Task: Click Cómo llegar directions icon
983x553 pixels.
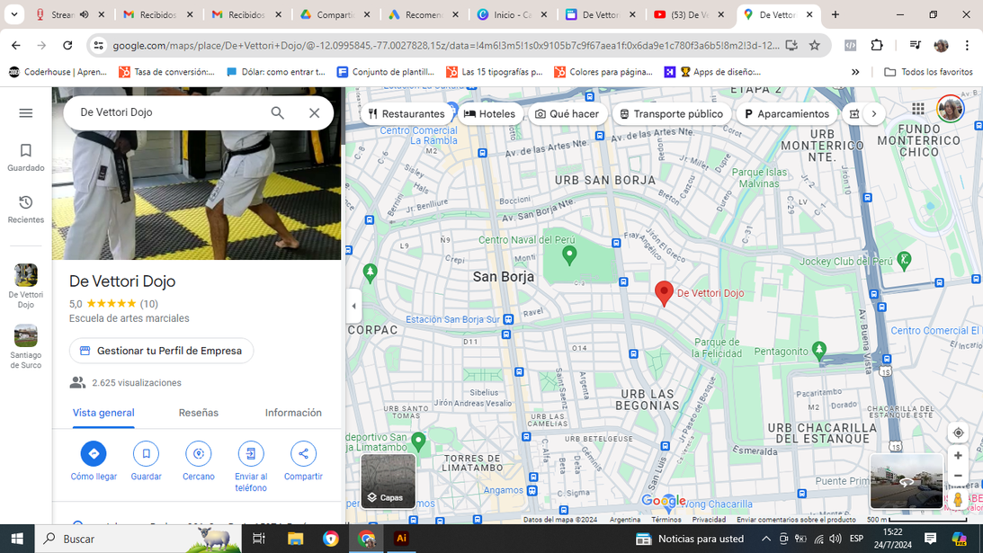Action: pos(94,454)
